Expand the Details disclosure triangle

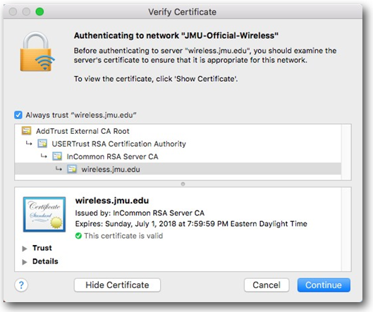click(x=24, y=262)
